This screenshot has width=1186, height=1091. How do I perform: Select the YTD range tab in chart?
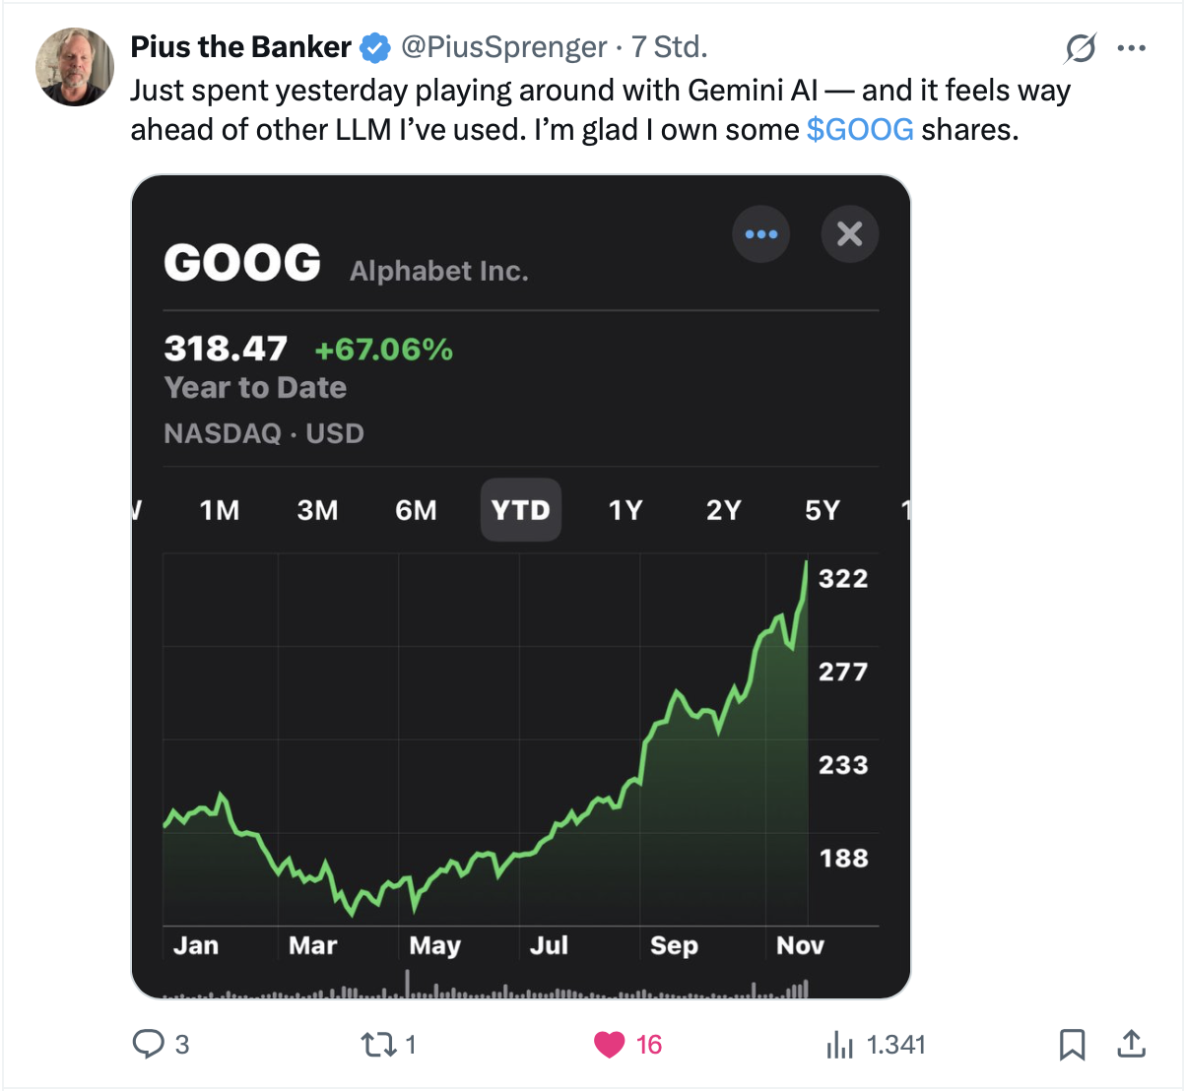pyautogui.click(x=520, y=510)
